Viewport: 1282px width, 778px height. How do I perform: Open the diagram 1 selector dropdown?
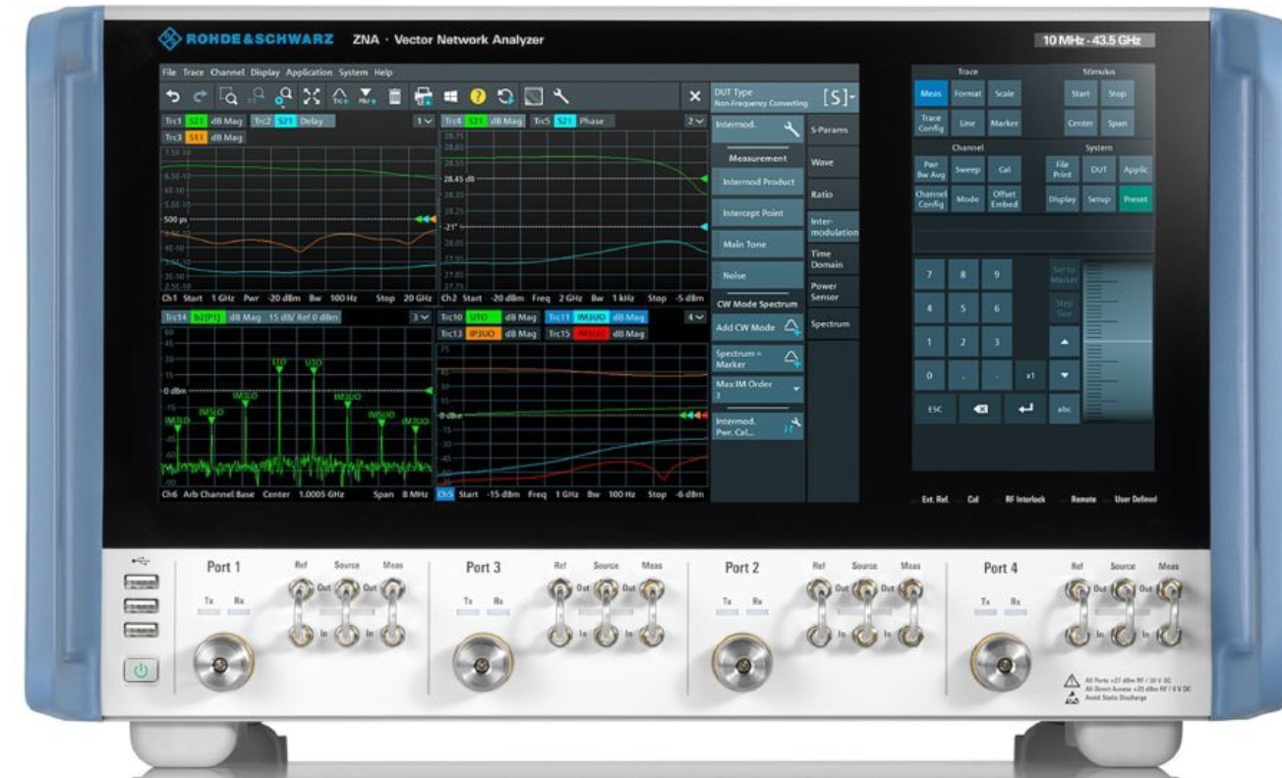425,121
